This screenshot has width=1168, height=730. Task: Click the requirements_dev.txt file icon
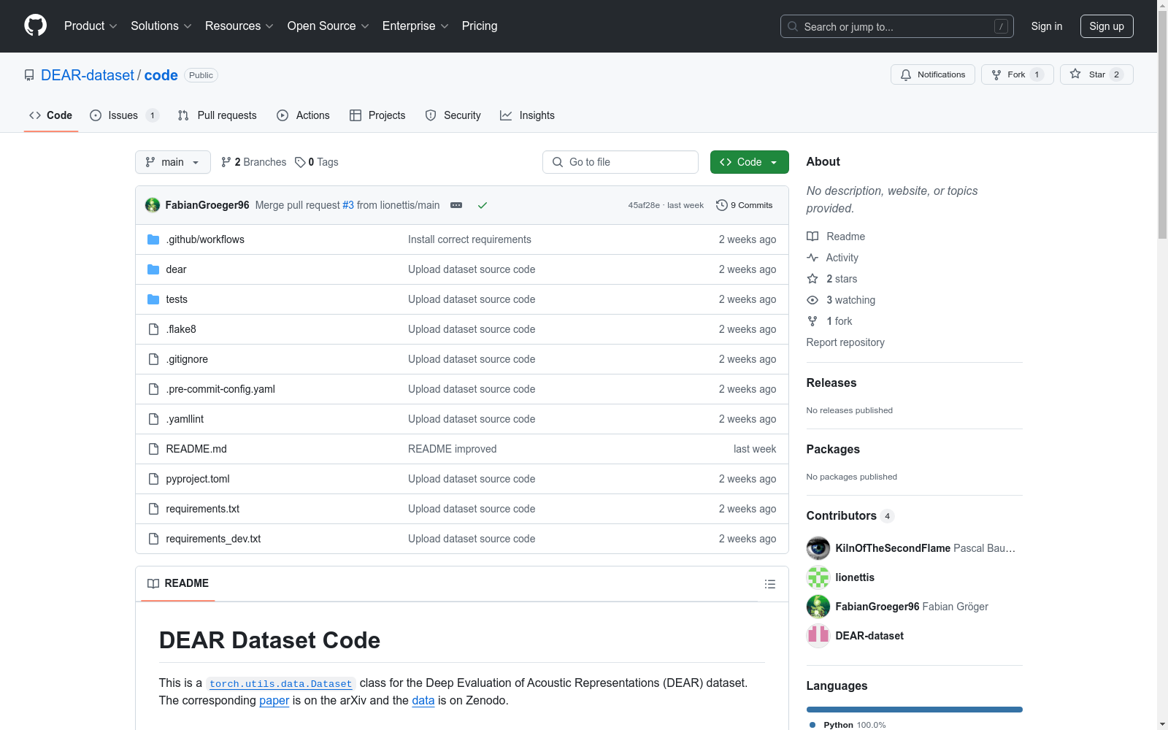click(x=153, y=539)
